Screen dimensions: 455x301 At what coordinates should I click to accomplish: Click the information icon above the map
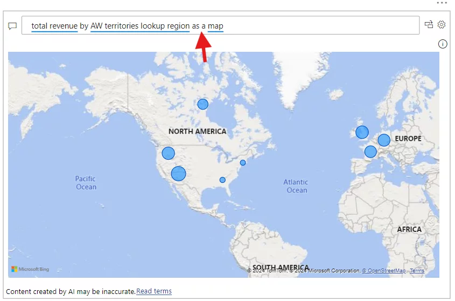click(443, 44)
